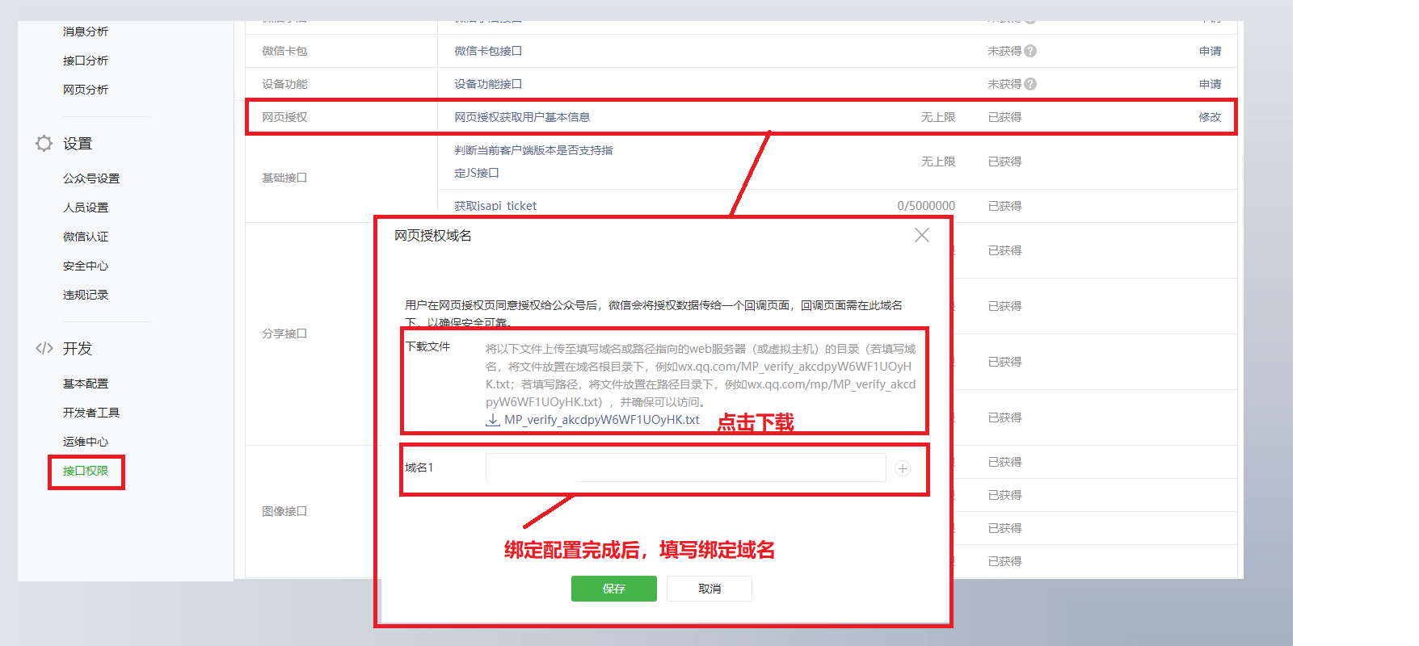Select 开发者工具 menu item
This screenshot has width=1419, height=646.
(x=91, y=413)
